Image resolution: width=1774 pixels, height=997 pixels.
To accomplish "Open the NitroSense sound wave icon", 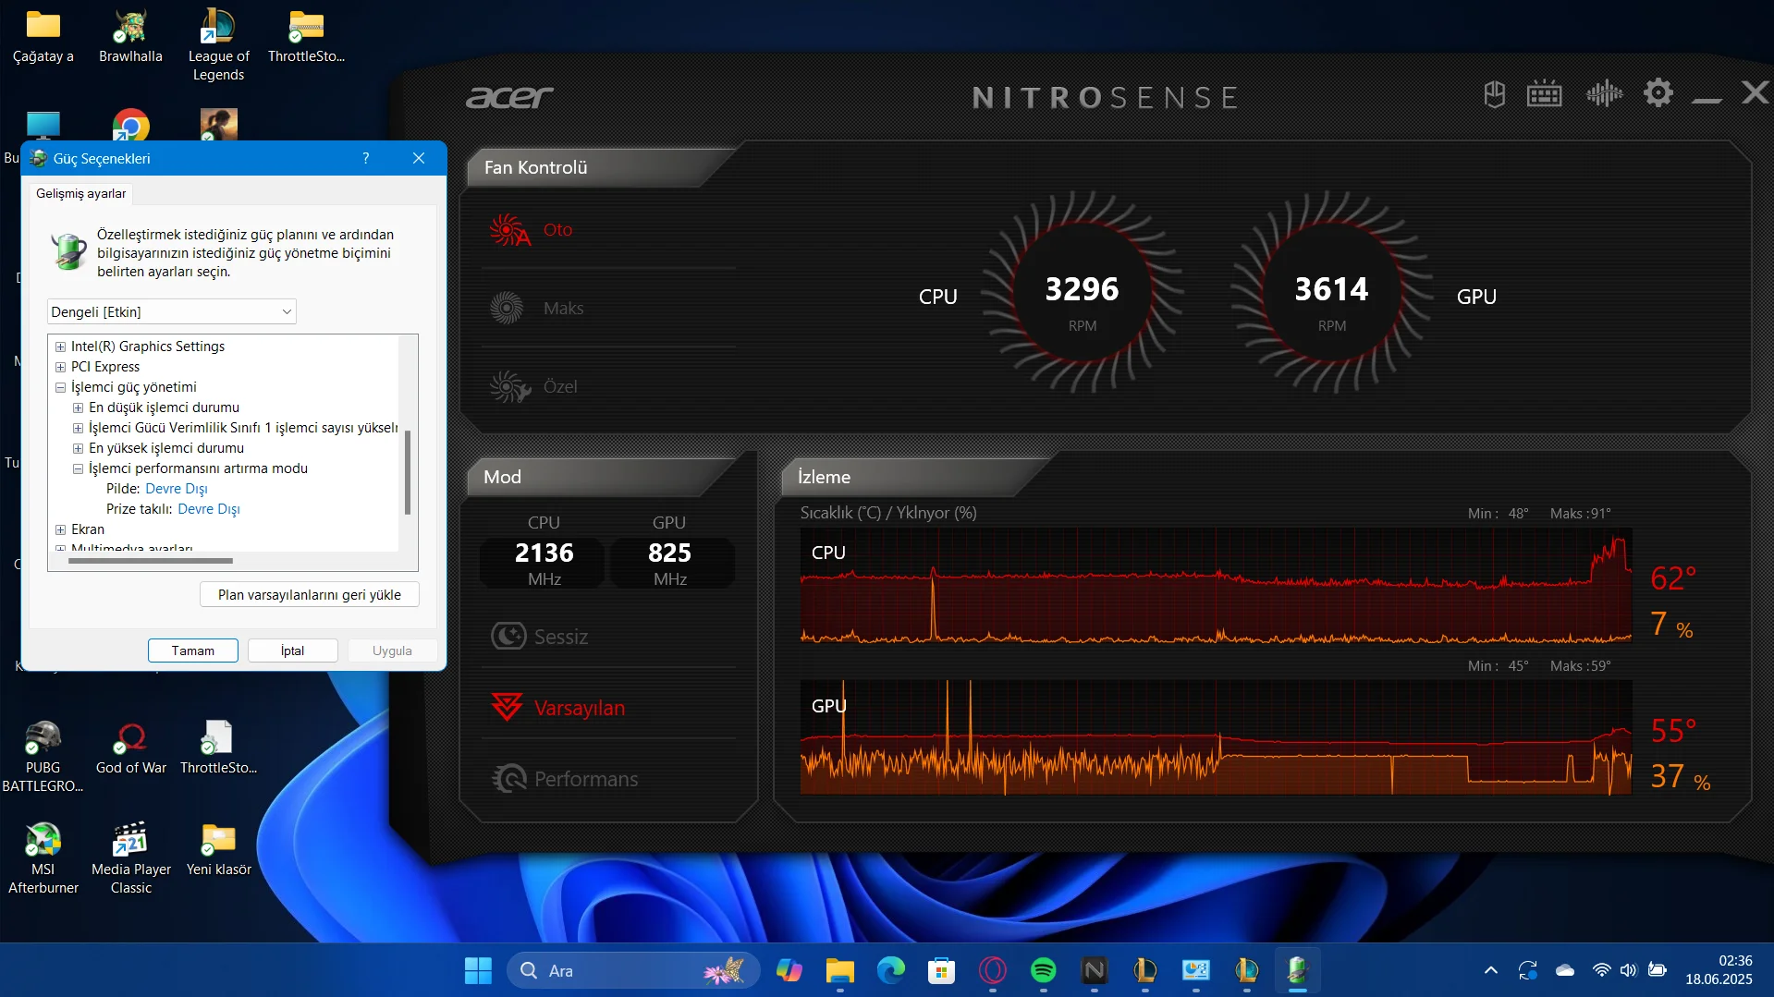I will (1604, 93).
